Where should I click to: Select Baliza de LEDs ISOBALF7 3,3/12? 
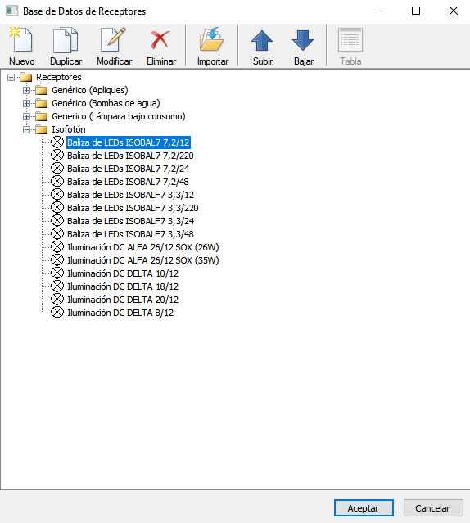point(130,195)
